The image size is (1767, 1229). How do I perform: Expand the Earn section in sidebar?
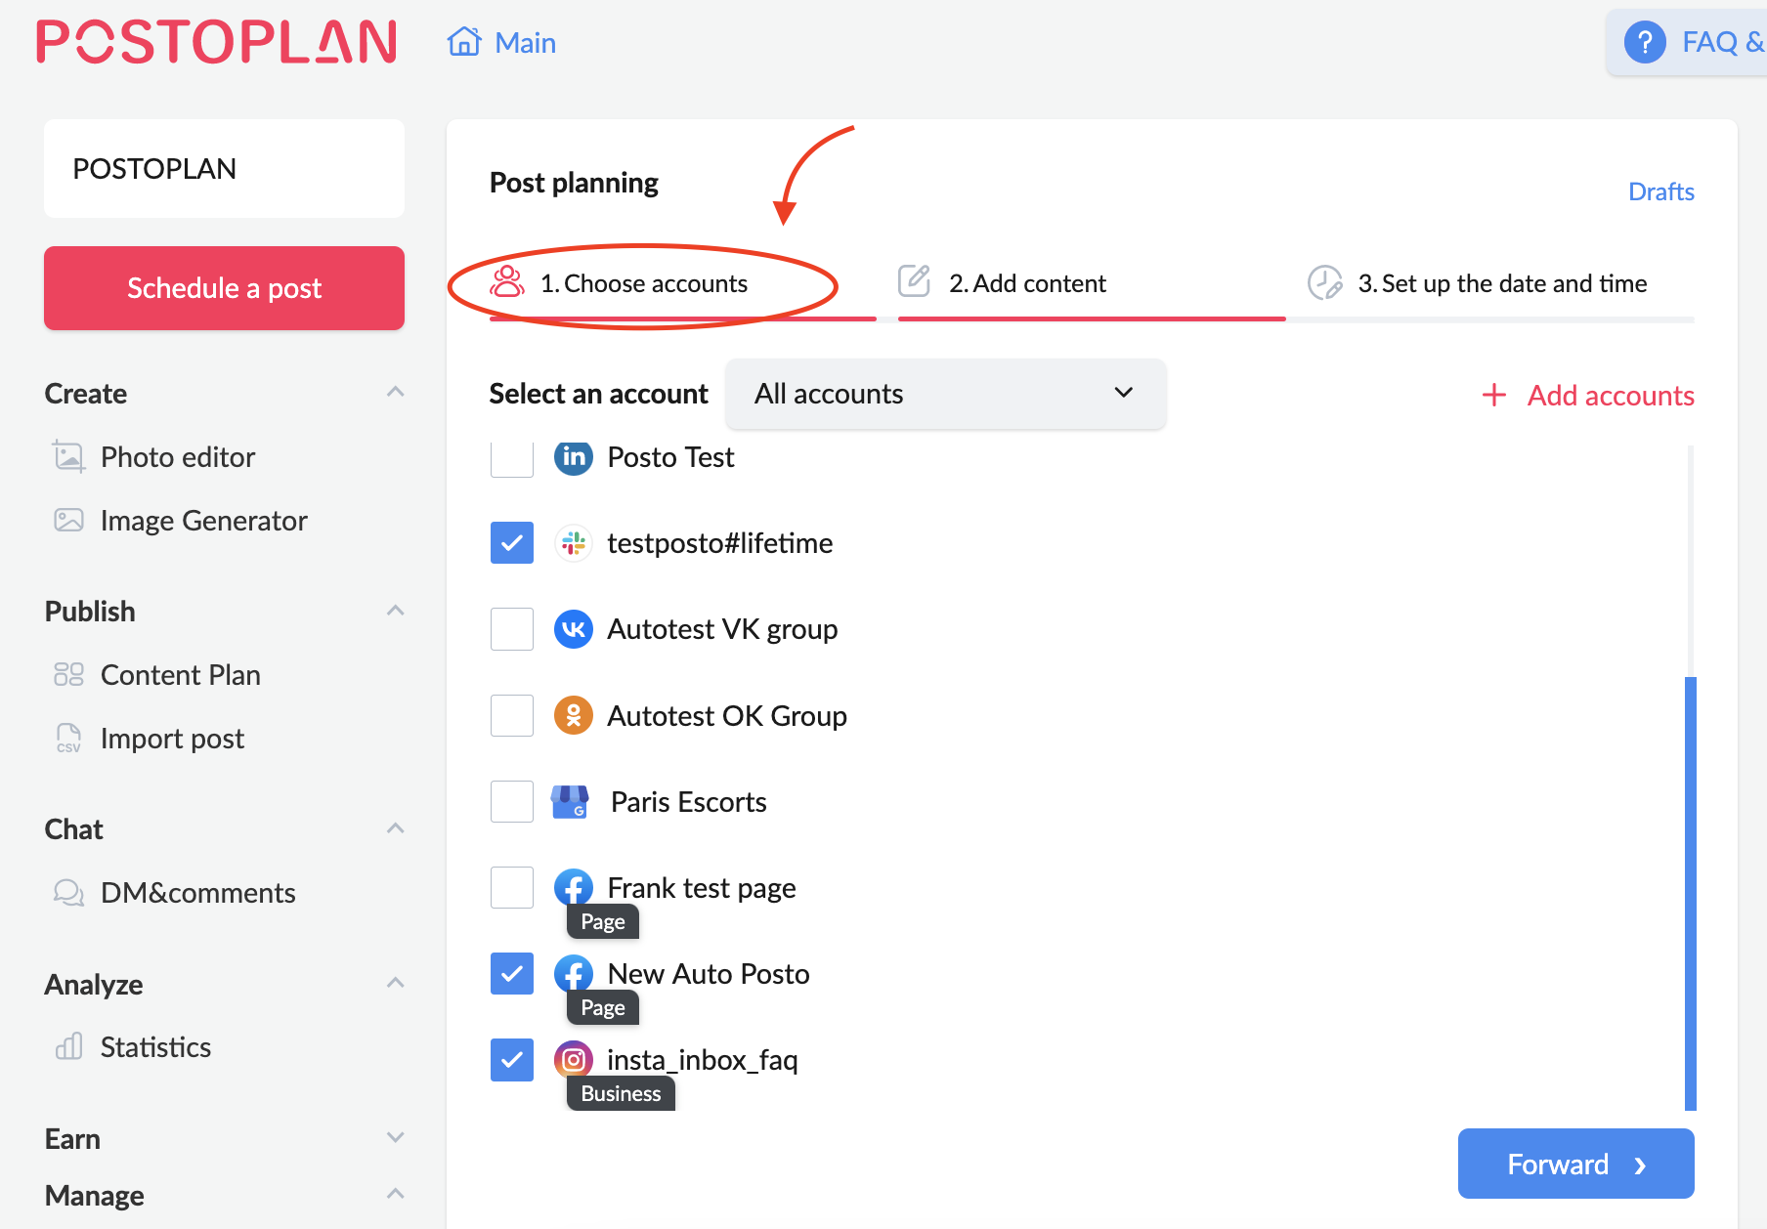[x=395, y=1138]
